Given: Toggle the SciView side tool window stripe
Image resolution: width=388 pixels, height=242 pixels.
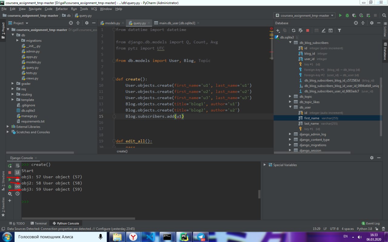Looking at the screenshot, I should (385, 30).
